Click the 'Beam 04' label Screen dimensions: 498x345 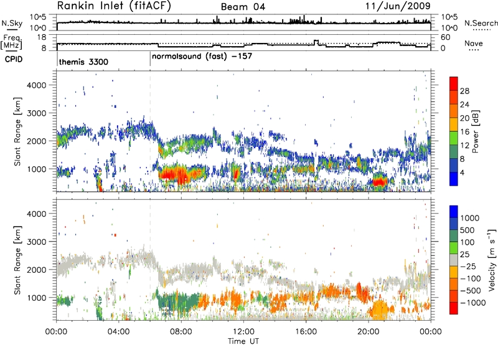tap(243, 7)
